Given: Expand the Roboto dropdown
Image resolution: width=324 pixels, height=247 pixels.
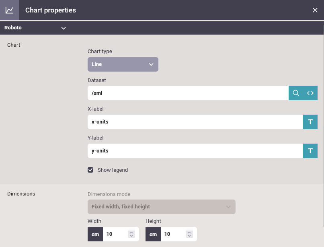Looking at the screenshot, I should pos(63,28).
